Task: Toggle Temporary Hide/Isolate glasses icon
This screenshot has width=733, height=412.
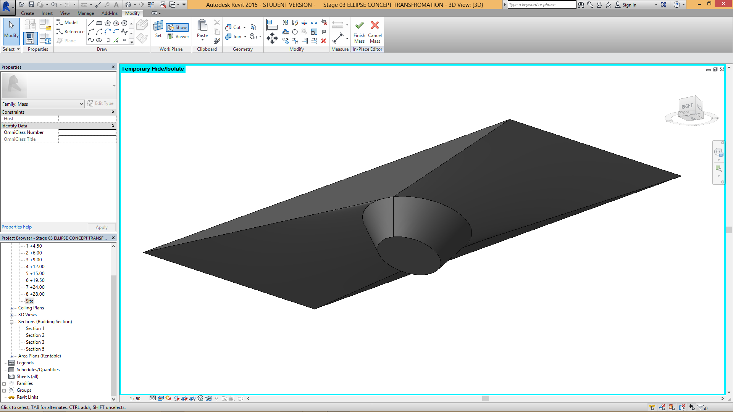Action: (208, 398)
